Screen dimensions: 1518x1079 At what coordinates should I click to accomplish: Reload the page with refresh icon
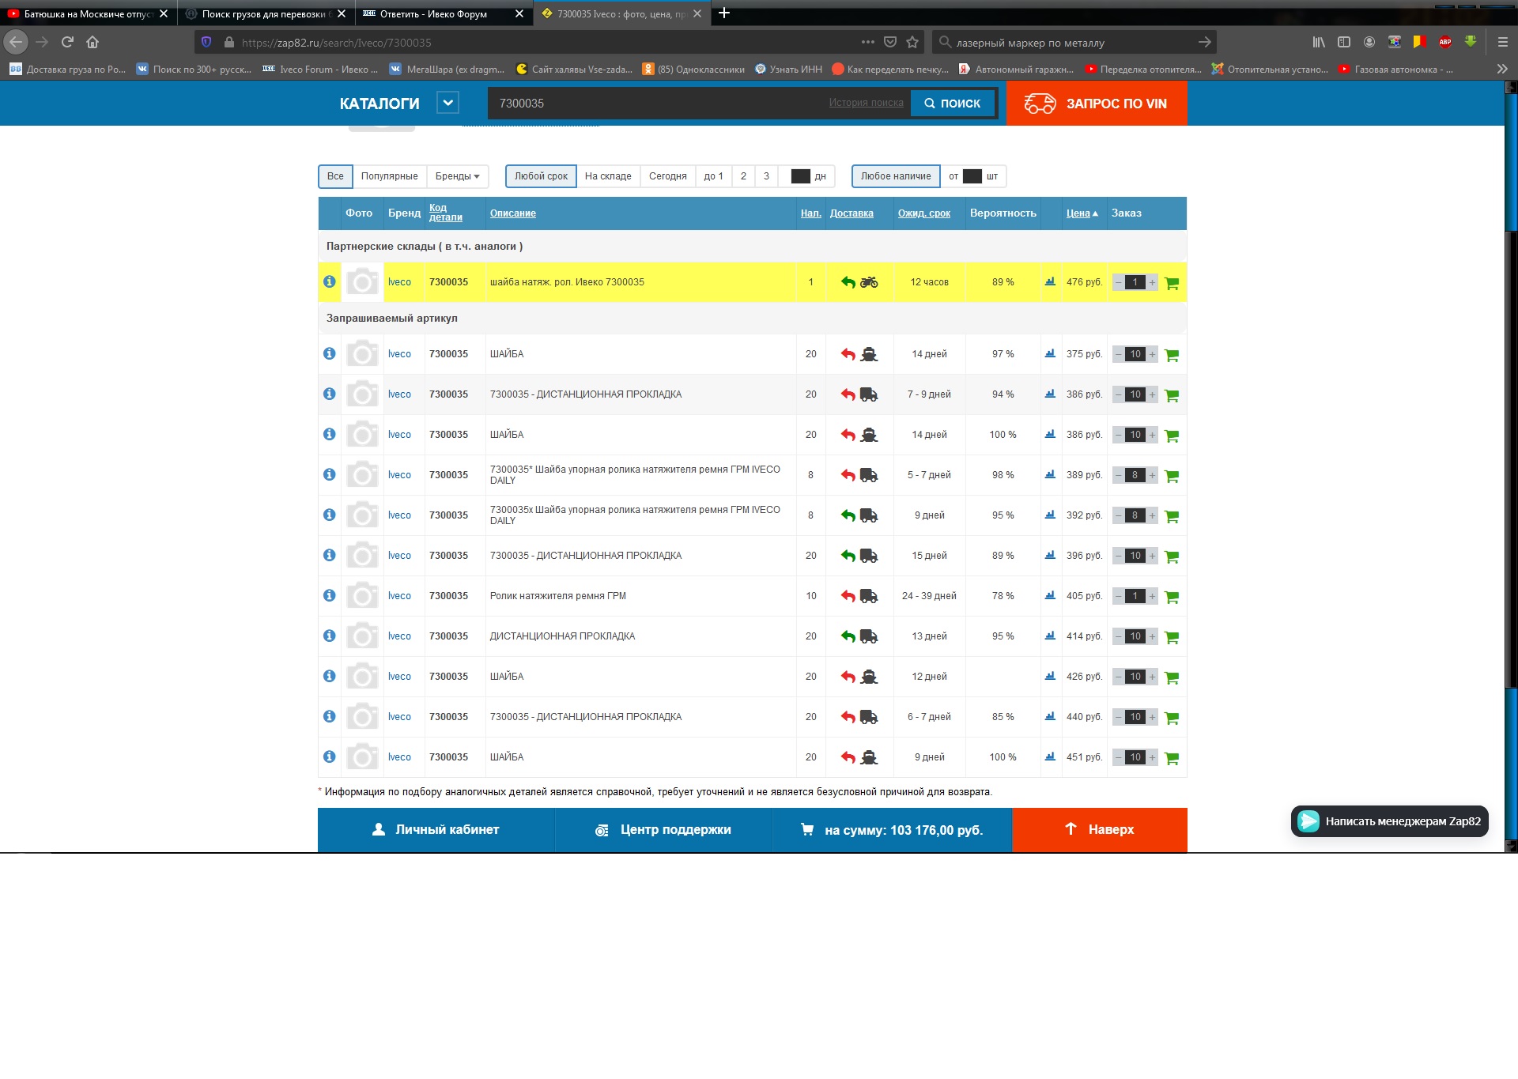(x=67, y=43)
